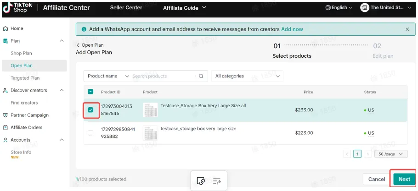418x191 pixels.
Task: Click Testcase_Storage Box Very Large Size all name
Action: pos(203,105)
